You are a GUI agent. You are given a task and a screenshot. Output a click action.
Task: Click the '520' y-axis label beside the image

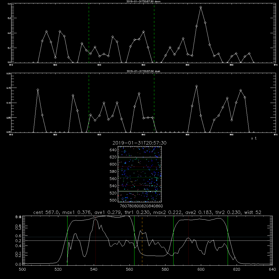pos(113,193)
